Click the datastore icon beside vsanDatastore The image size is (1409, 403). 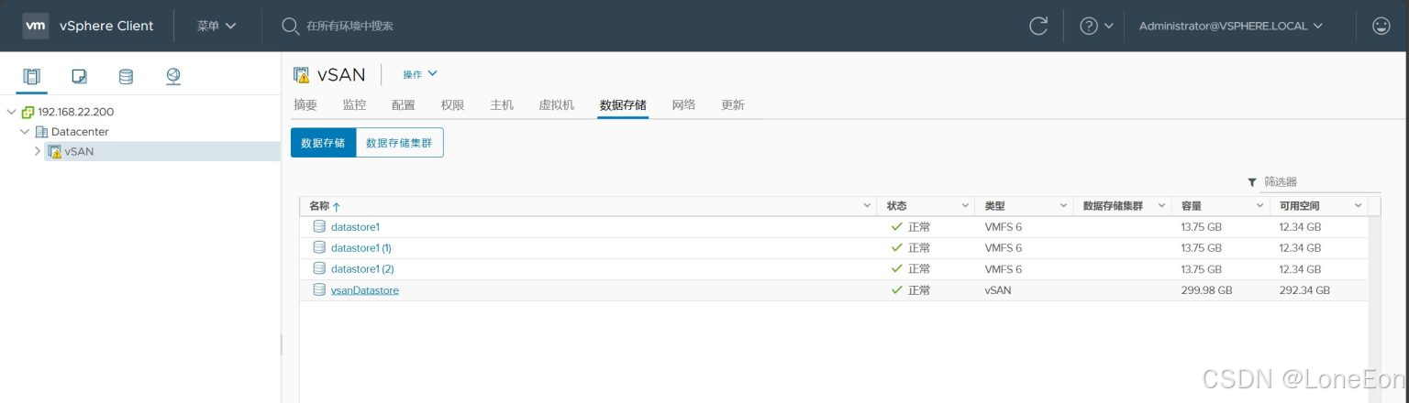point(319,289)
